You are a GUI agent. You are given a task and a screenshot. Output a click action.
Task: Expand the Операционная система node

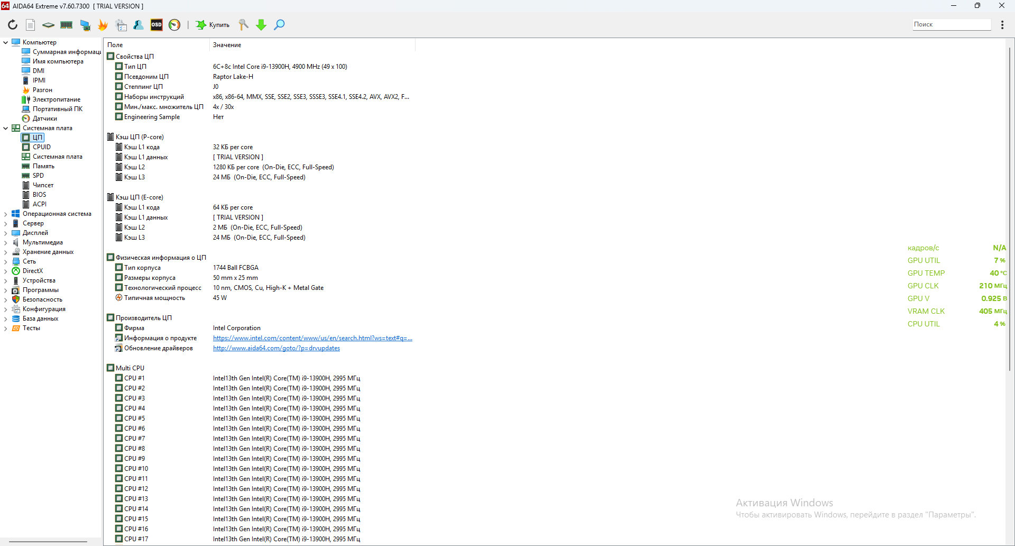point(6,214)
